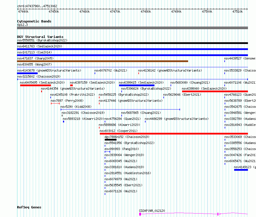Viewport: 256px width, 217px height.
Task: Open the nsv3215602 (Chaisson2019) label
Action: (x=39, y=76)
